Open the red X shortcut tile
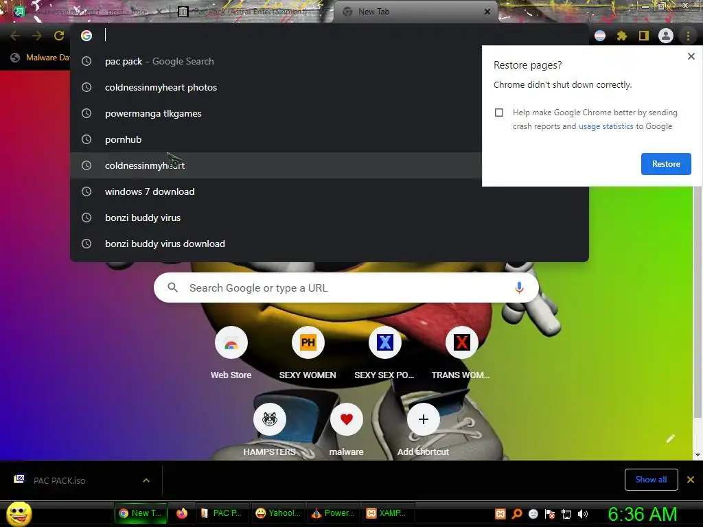703x527 pixels. click(x=461, y=354)
